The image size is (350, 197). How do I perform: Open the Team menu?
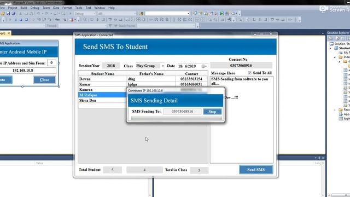click(x=46, y=8)
